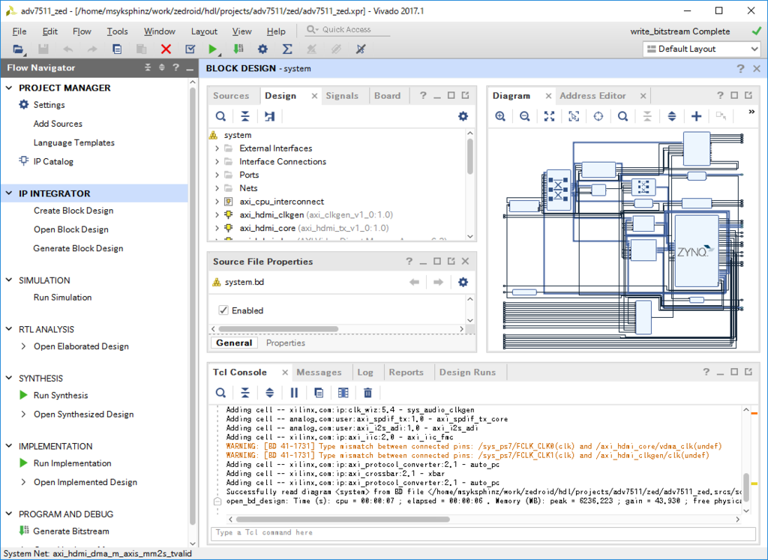Click back arrow in Source File Properties
Image resolution: width=768 pixels, height=560 pixels.
pyautogui.click(x=414, y=282)
